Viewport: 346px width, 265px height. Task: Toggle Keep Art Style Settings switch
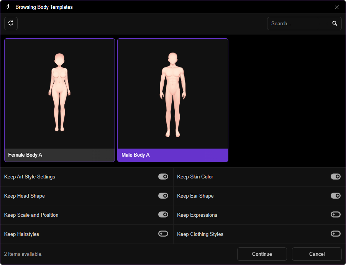(163, 177)
